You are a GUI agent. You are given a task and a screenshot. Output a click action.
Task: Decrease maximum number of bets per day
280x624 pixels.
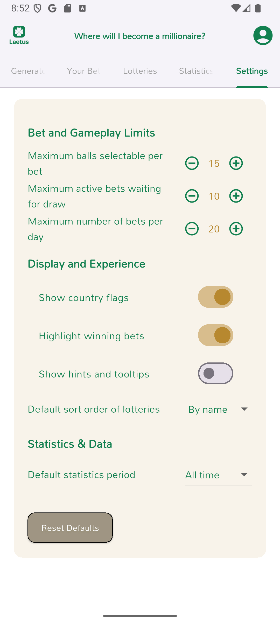point(192,229)
